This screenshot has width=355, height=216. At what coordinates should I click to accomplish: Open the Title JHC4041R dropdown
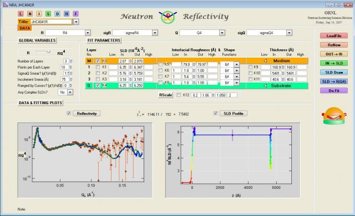coord(76,22)
